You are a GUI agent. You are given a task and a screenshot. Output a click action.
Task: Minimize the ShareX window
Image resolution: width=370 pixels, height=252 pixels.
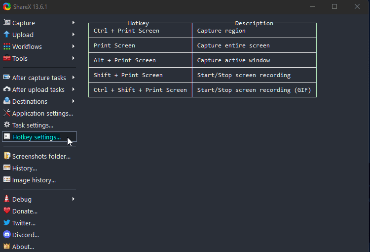312,6
